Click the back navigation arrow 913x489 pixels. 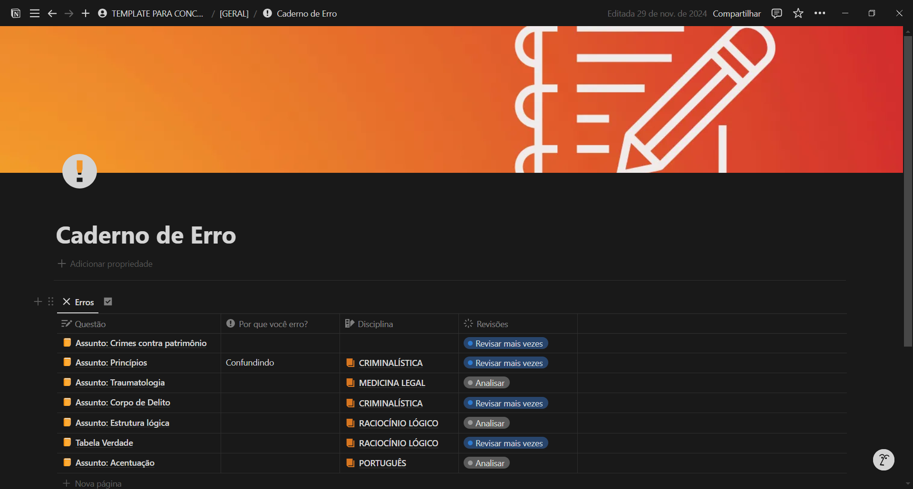[52, 13]
